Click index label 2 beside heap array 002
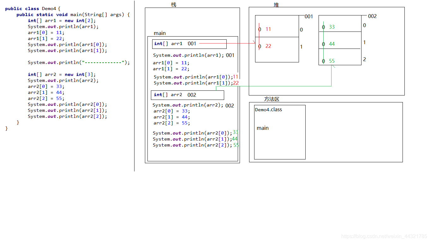The image size is (430, 242). point(364,59)
